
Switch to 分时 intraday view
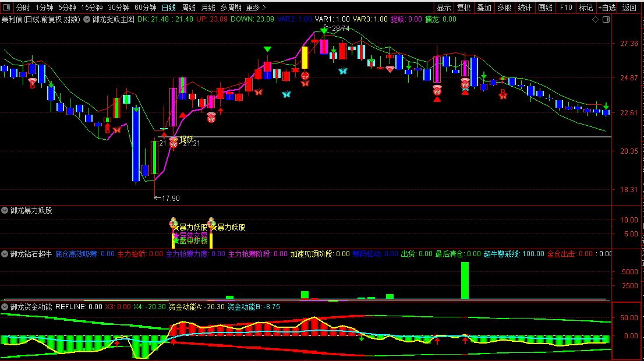coord(23,8)
